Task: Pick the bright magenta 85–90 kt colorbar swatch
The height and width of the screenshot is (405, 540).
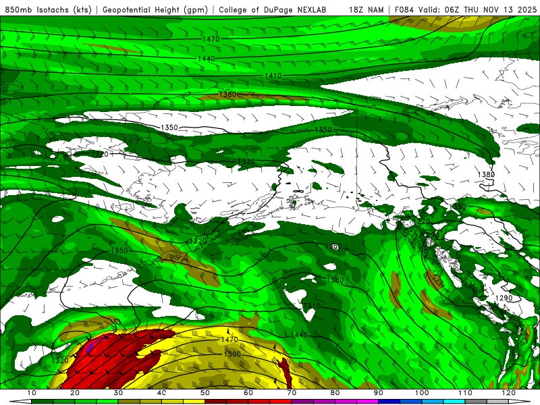Action: coord(367,401)
